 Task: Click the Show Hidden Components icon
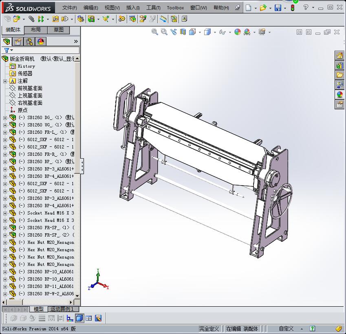pos(81,19)
